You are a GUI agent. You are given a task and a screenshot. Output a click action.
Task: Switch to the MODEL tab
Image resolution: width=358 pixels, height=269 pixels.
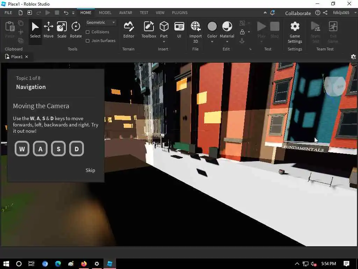(x=105, y=13)
